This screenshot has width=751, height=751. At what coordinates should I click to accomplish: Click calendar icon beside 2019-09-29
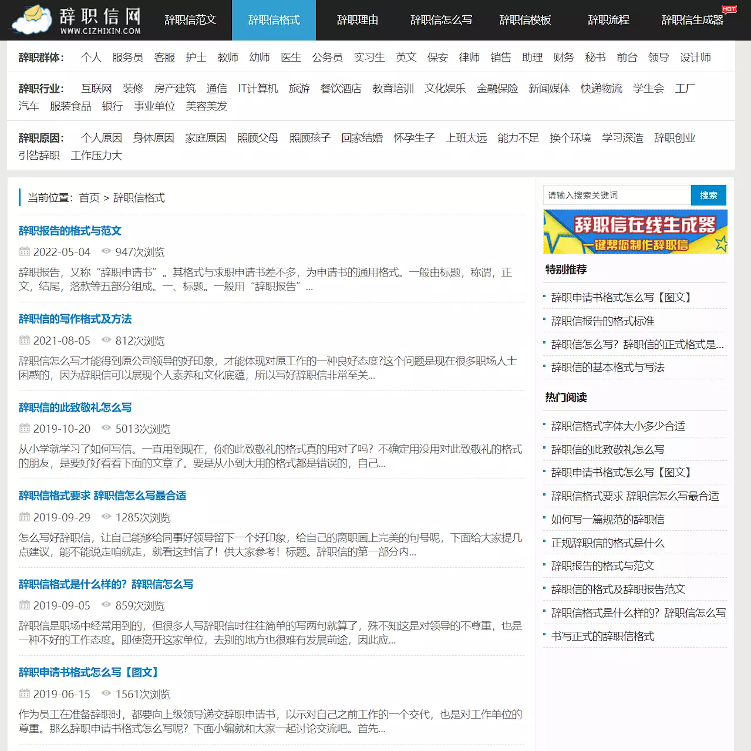pos(25,517)
